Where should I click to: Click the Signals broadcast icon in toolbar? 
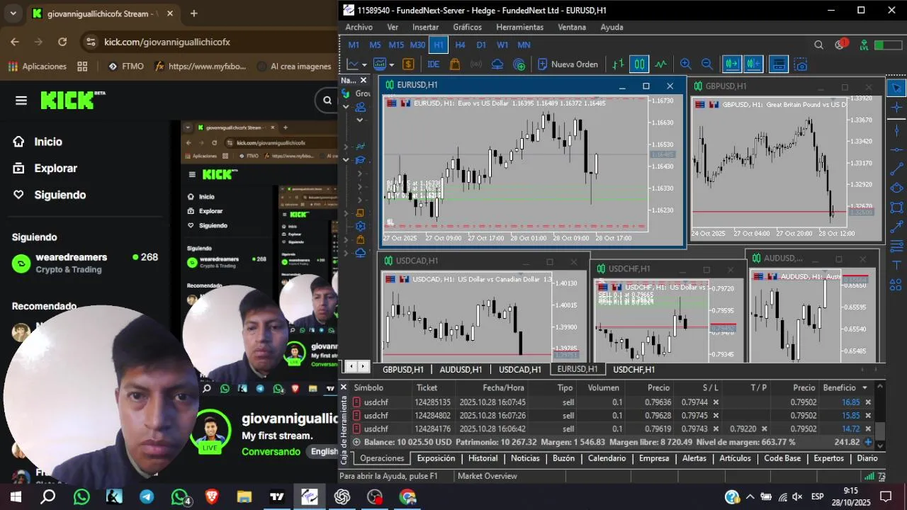click(476, 64)
